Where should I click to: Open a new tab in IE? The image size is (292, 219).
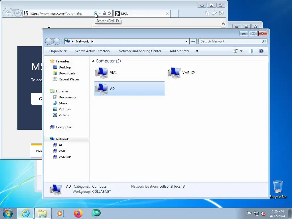point(175,14)
